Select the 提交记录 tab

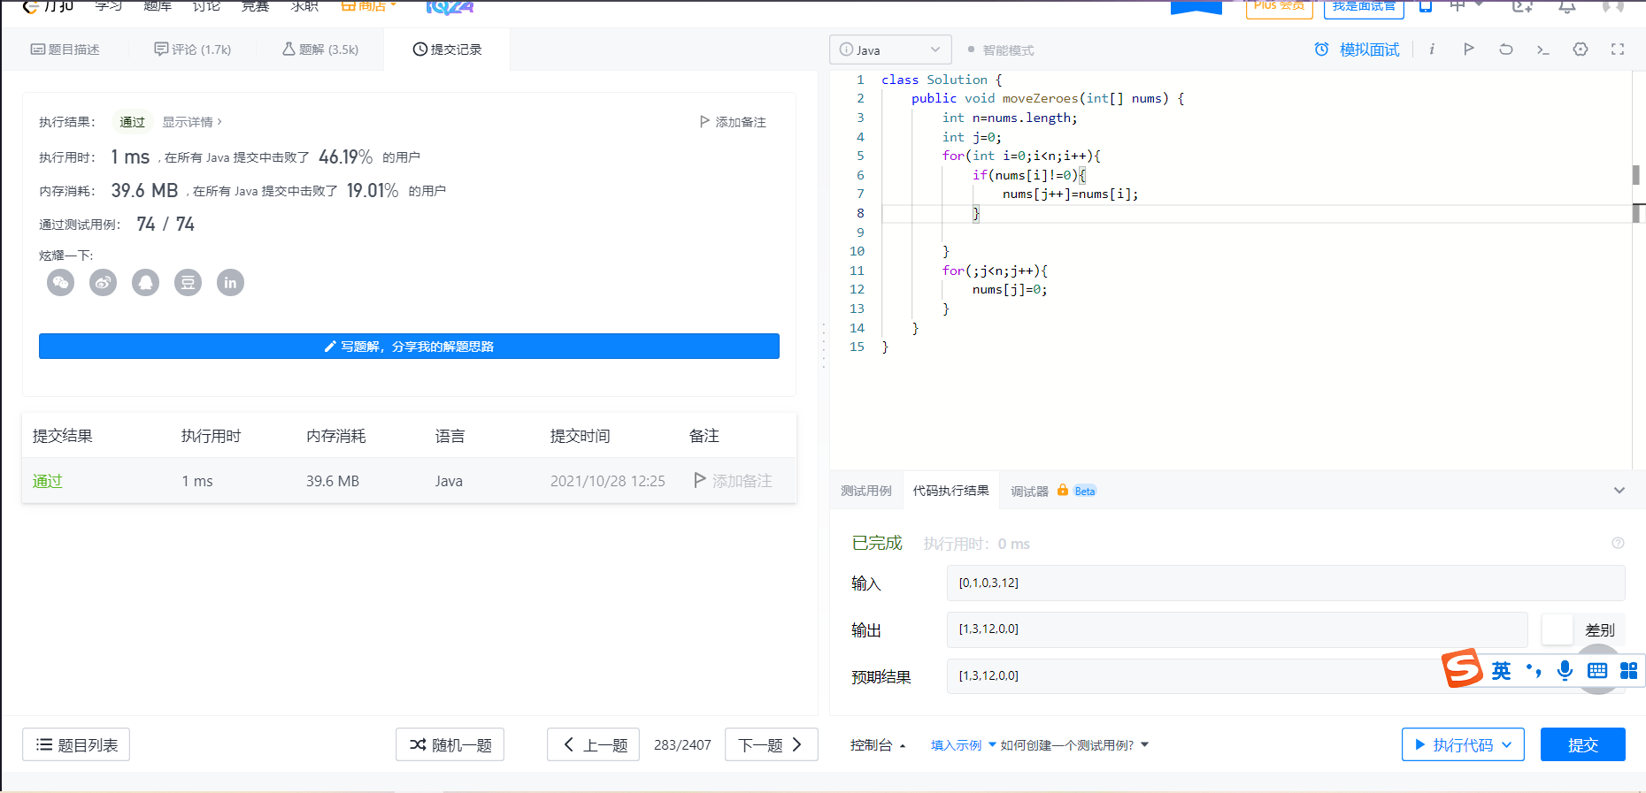pos(447,50)
